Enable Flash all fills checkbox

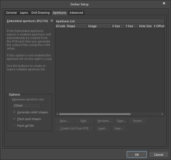[x=14, y=126]
